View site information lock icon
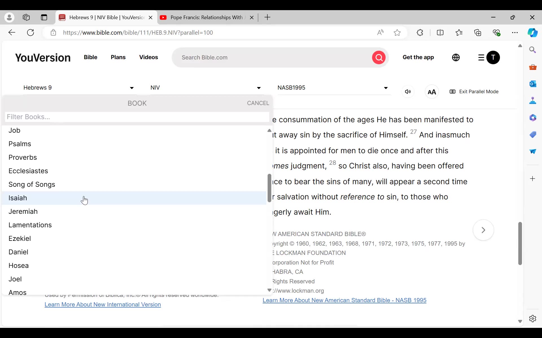This screenshot has height=338, width=542. [53, 33]
